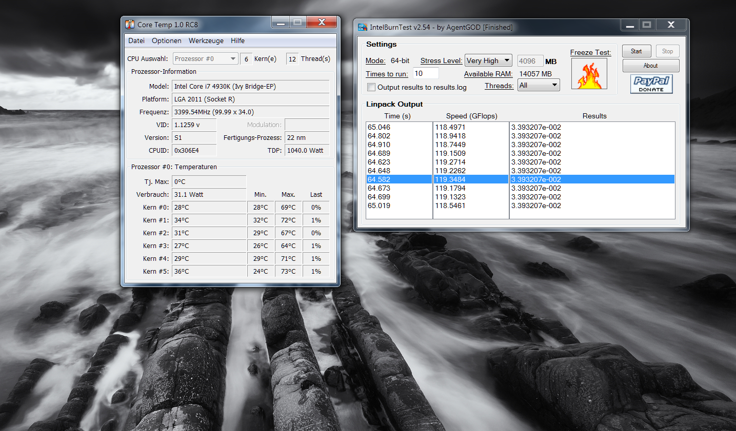
Task: Open the Hilfe menu in Core Temp
Action: (x=237, y=40)
